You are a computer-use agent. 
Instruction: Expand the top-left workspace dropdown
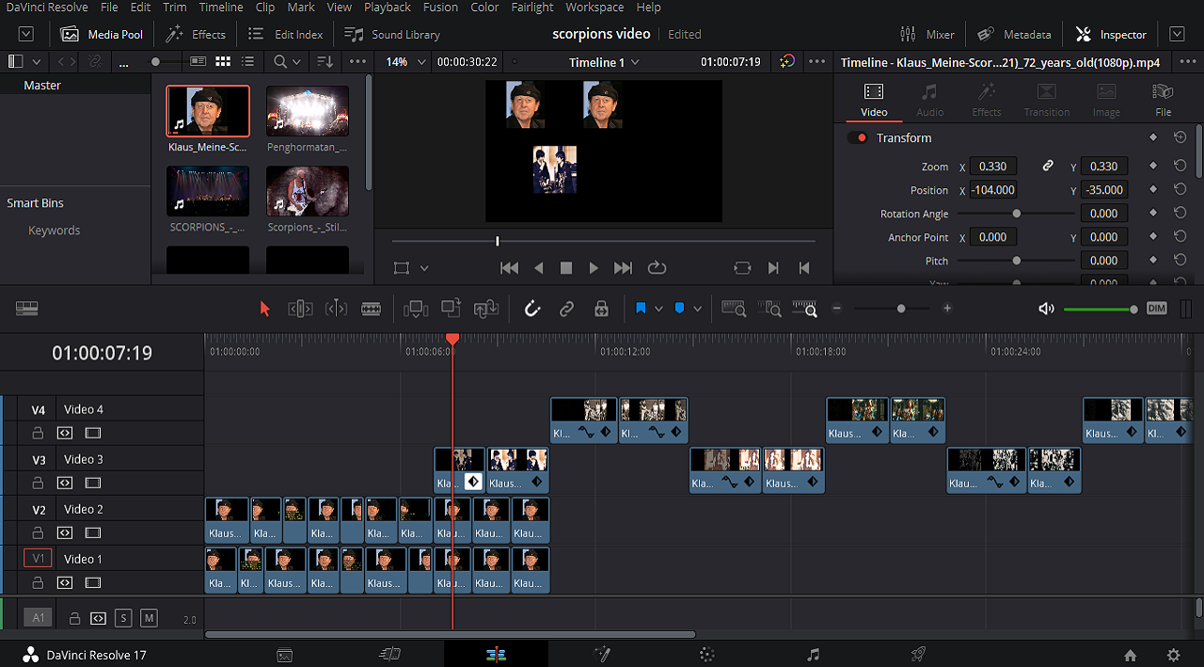(x=26, y=34)
